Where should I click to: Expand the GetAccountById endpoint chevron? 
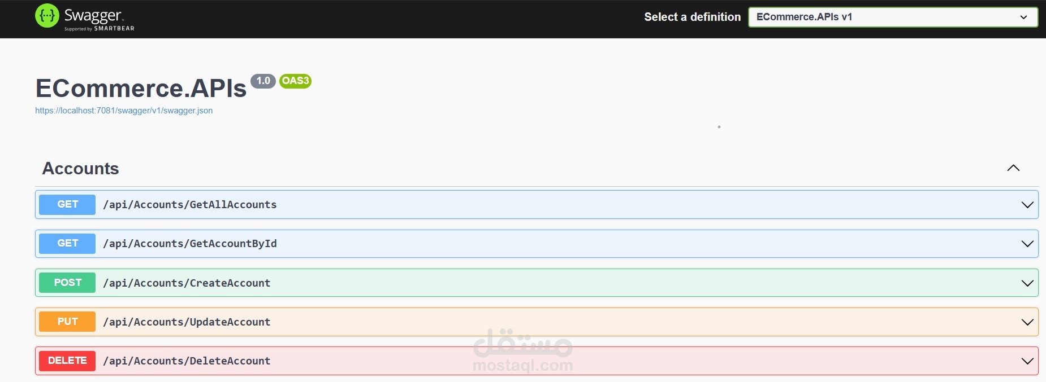1027,244
